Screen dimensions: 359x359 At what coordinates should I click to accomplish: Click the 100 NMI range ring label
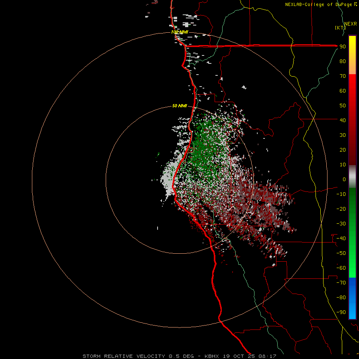pos(180,32)
